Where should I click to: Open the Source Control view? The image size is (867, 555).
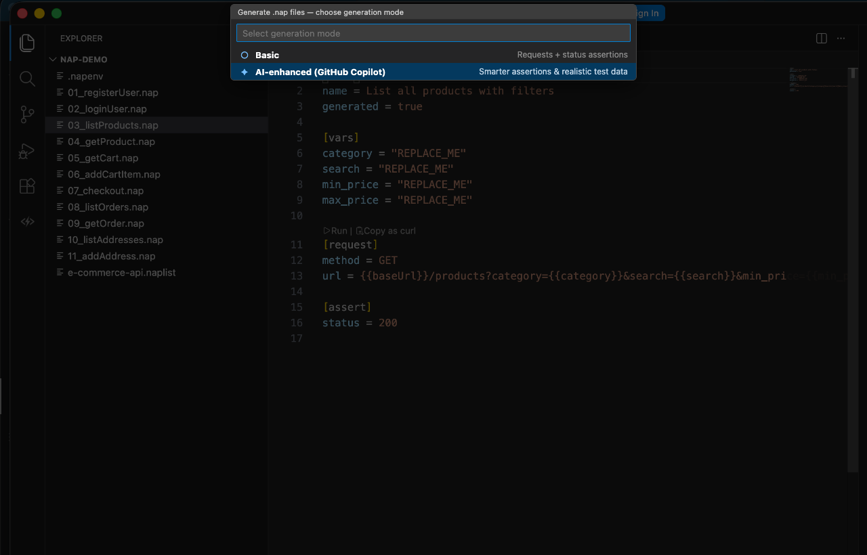click(27, 114)
